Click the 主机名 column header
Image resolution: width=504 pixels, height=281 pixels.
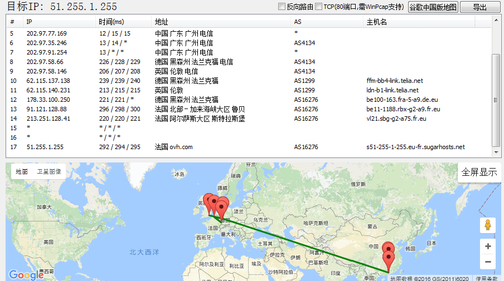(x=377, y=22)
